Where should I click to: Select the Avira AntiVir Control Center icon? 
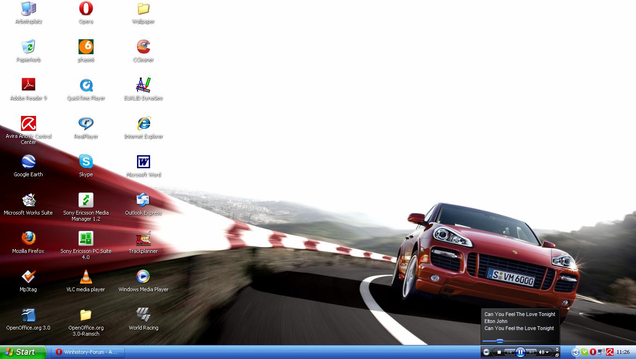[x=28, y=124]
